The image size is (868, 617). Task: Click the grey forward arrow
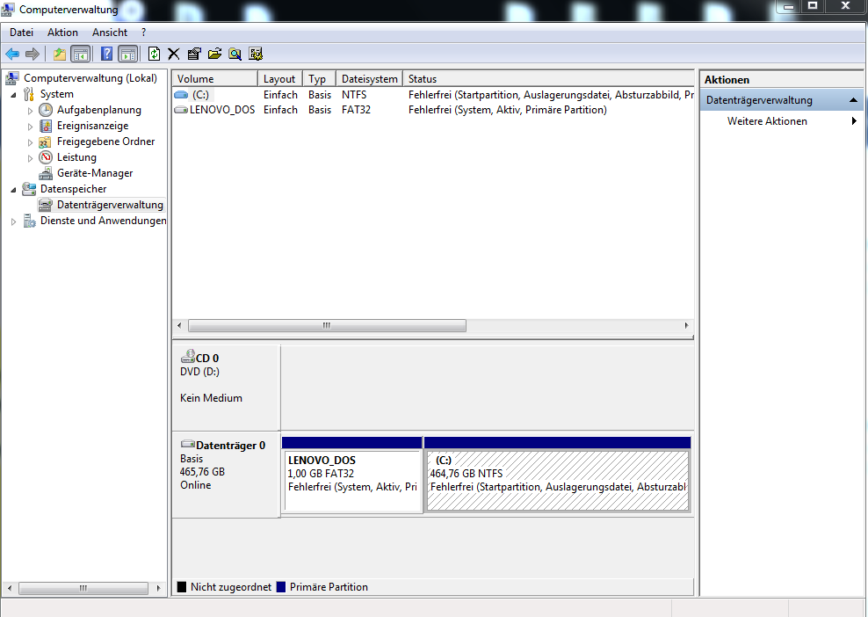click(33, 54)
